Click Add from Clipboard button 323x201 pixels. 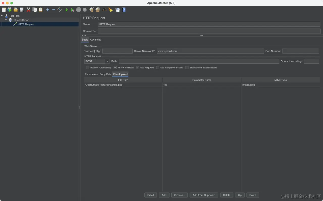(x=204, y=195)
